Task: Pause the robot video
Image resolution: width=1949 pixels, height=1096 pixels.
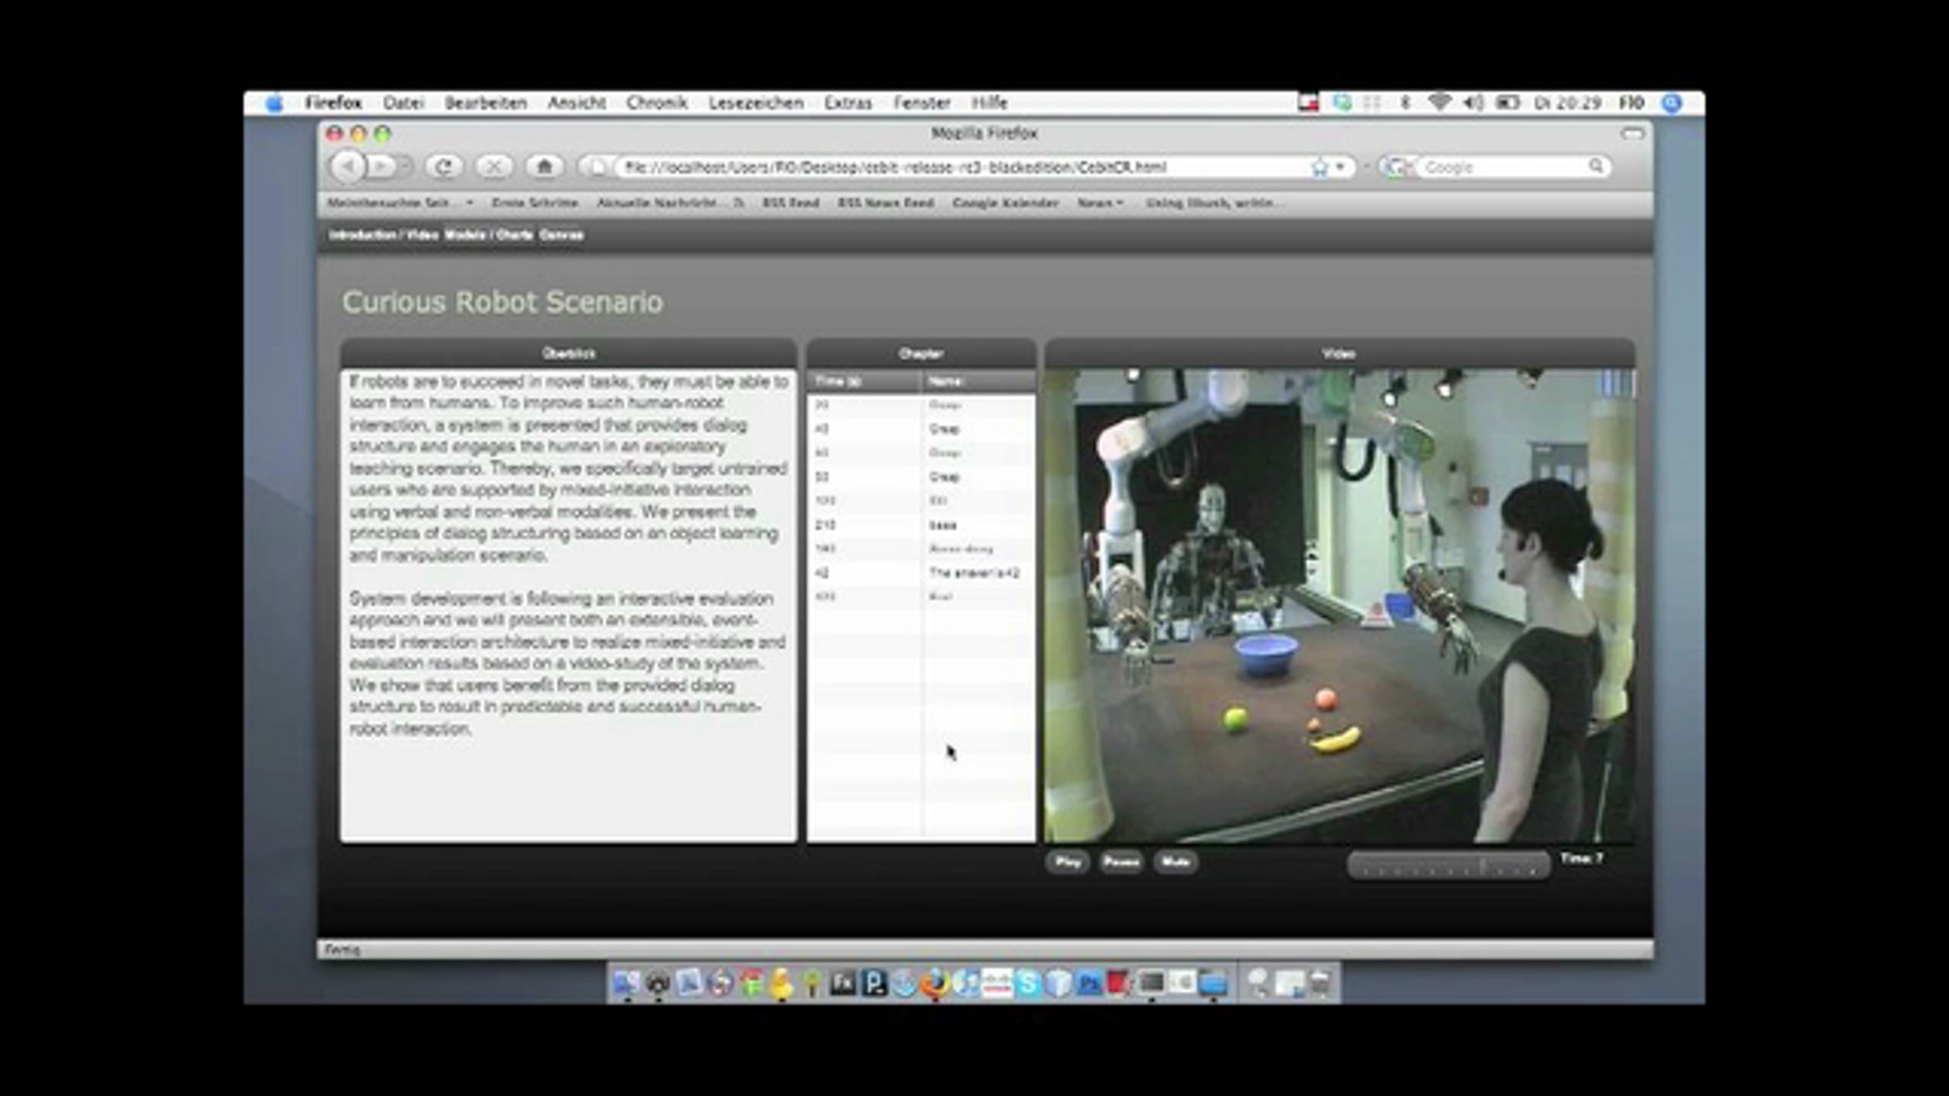Action: tap(1121, 862)
